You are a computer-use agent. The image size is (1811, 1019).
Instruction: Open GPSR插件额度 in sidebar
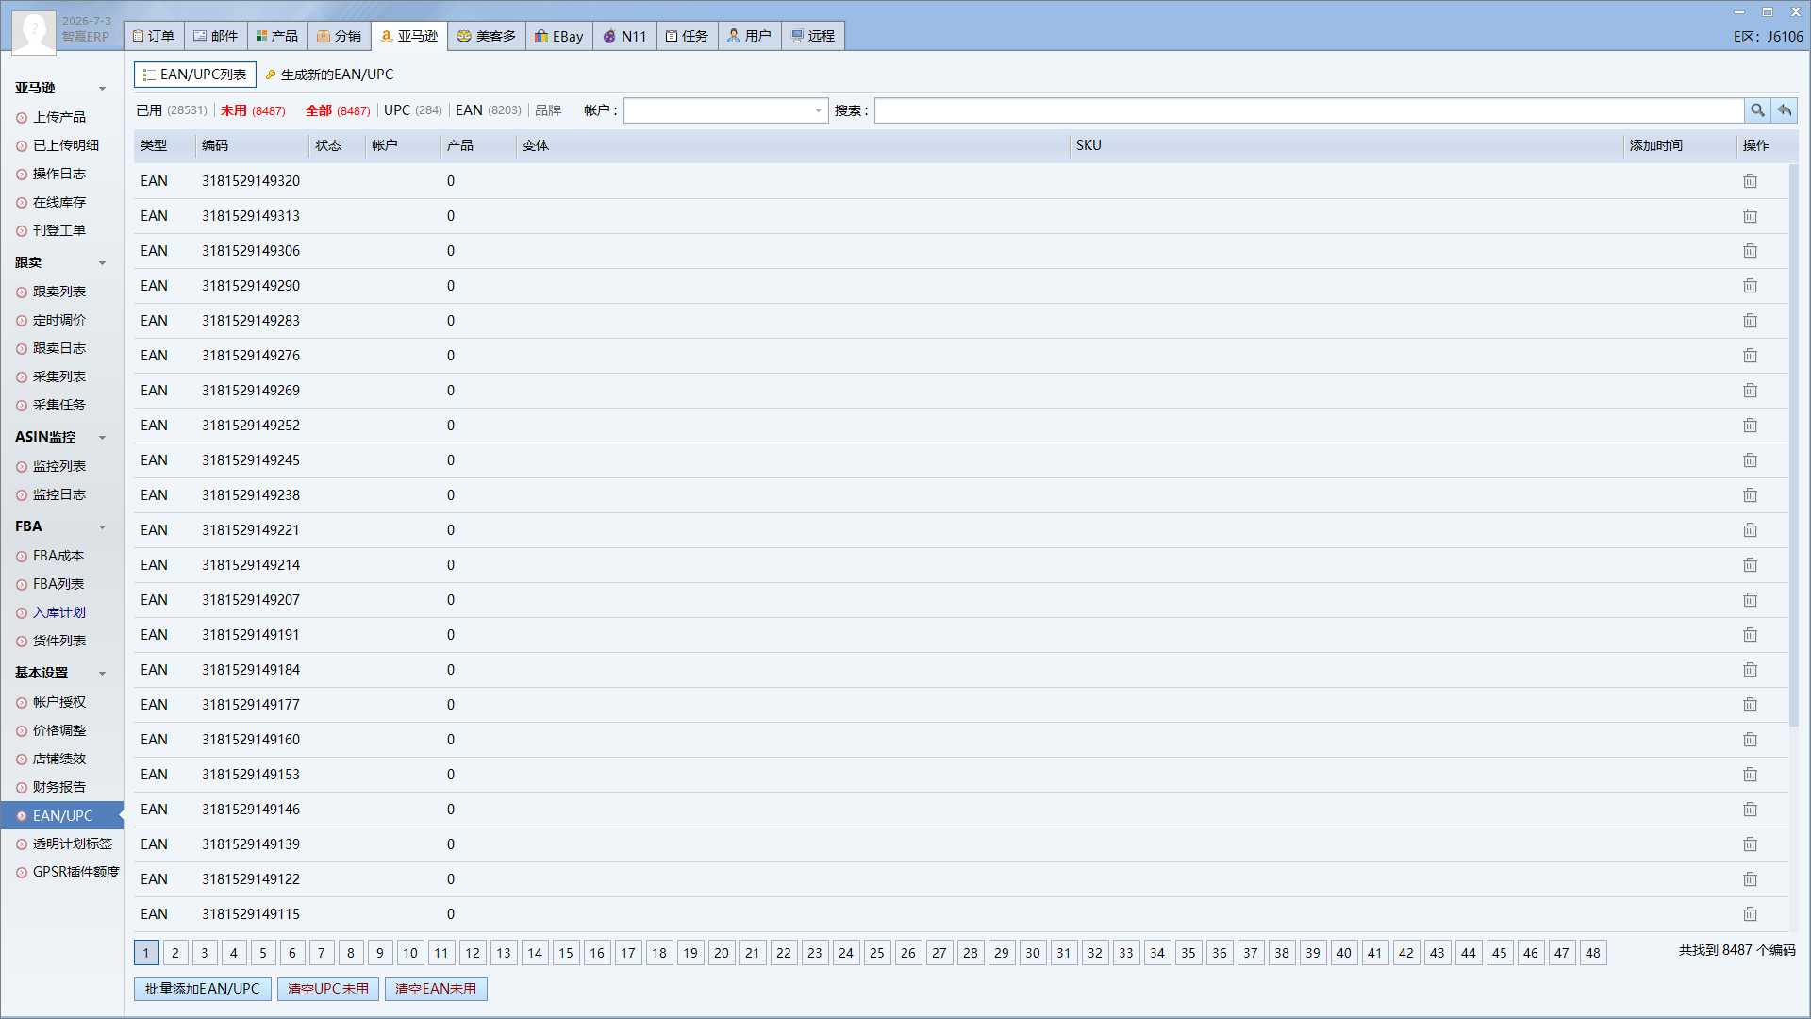pos(76,872)
